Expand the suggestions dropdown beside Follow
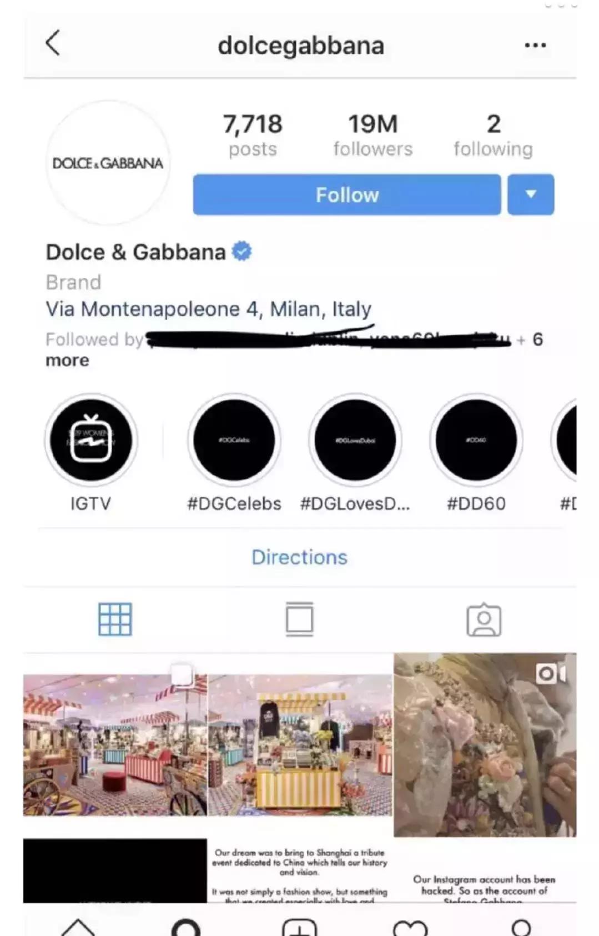Image resolution: width=599 pixels, height=936 pixels. 531,194
